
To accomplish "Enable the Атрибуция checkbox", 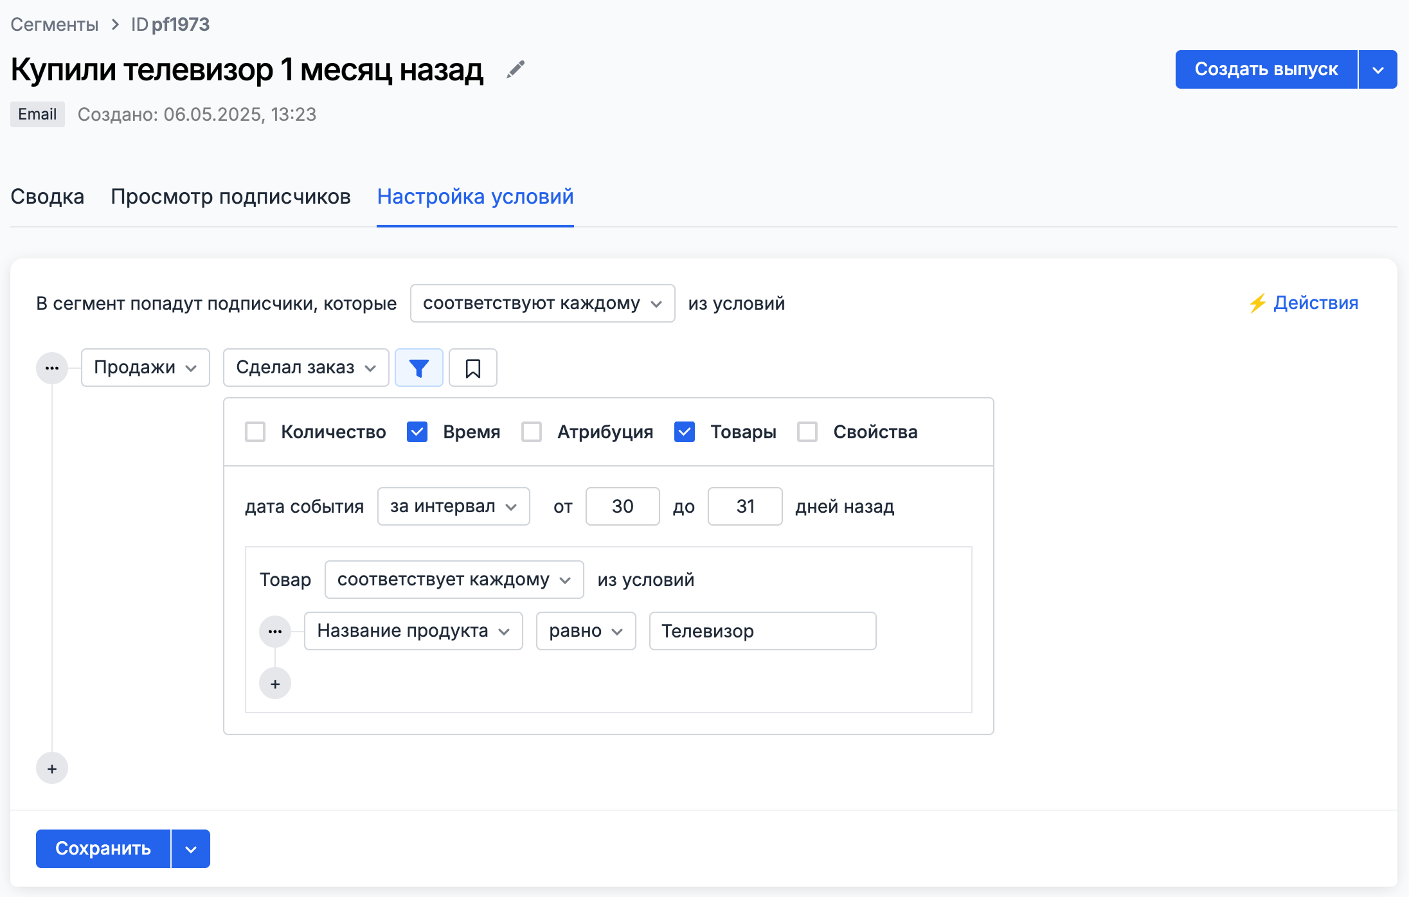I will click(x=532, y=432).
